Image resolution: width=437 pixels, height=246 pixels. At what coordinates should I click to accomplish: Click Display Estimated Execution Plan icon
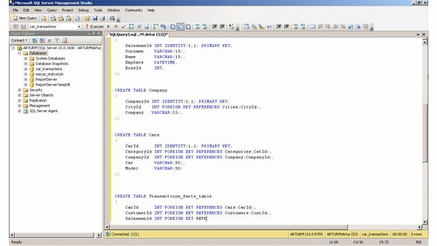click(131, 27)
